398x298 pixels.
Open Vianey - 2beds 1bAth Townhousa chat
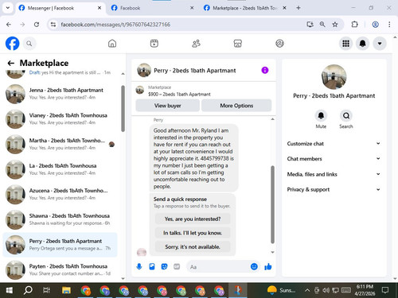[60, 119]
